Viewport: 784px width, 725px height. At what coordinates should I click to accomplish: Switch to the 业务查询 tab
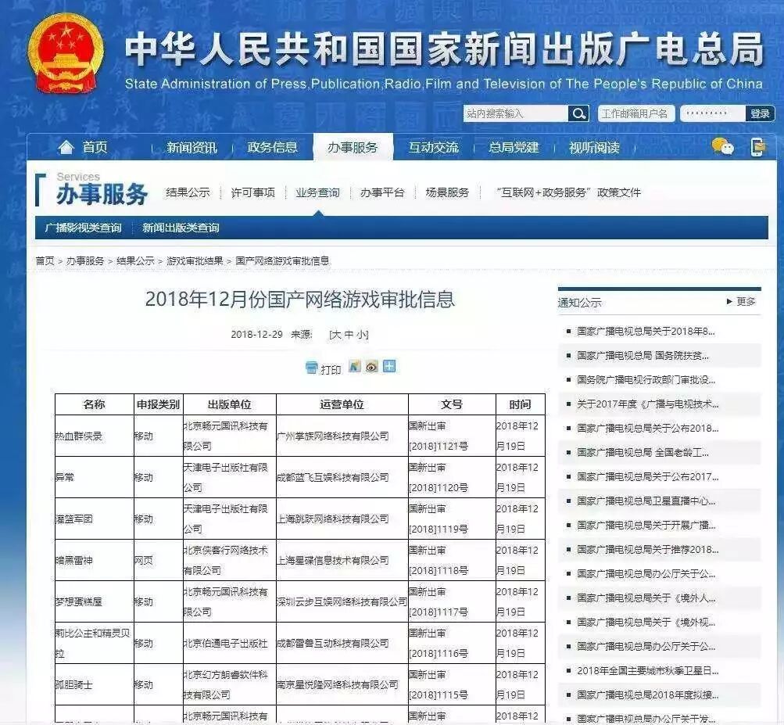[317, 191]
